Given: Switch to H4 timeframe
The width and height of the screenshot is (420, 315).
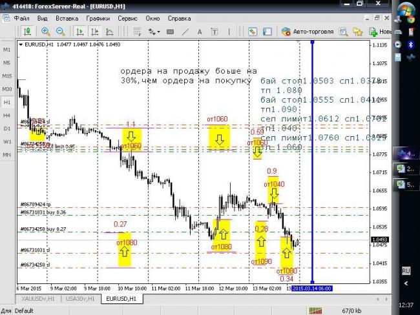Looking at the screenshot, I should tap(6, 116).
